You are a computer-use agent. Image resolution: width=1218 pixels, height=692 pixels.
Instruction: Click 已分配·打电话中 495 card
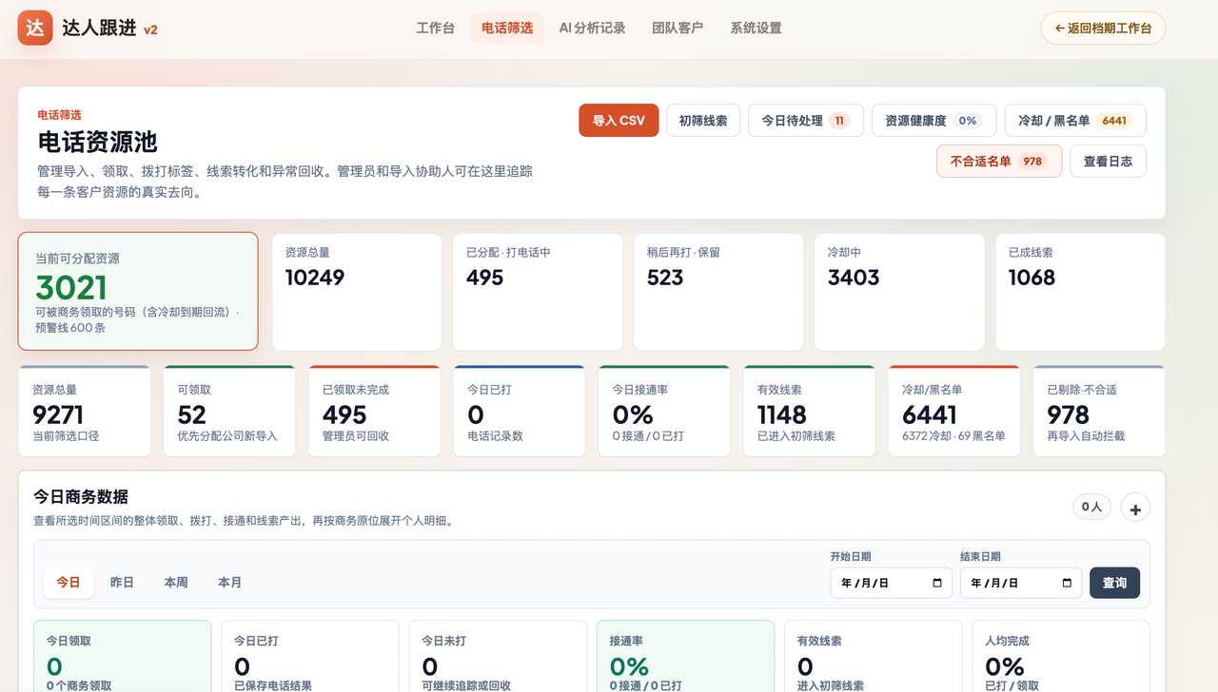click(x=538, y=292)
